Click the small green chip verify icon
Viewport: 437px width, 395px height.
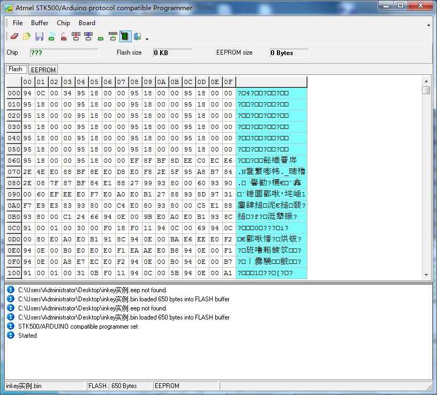point(101,37)
